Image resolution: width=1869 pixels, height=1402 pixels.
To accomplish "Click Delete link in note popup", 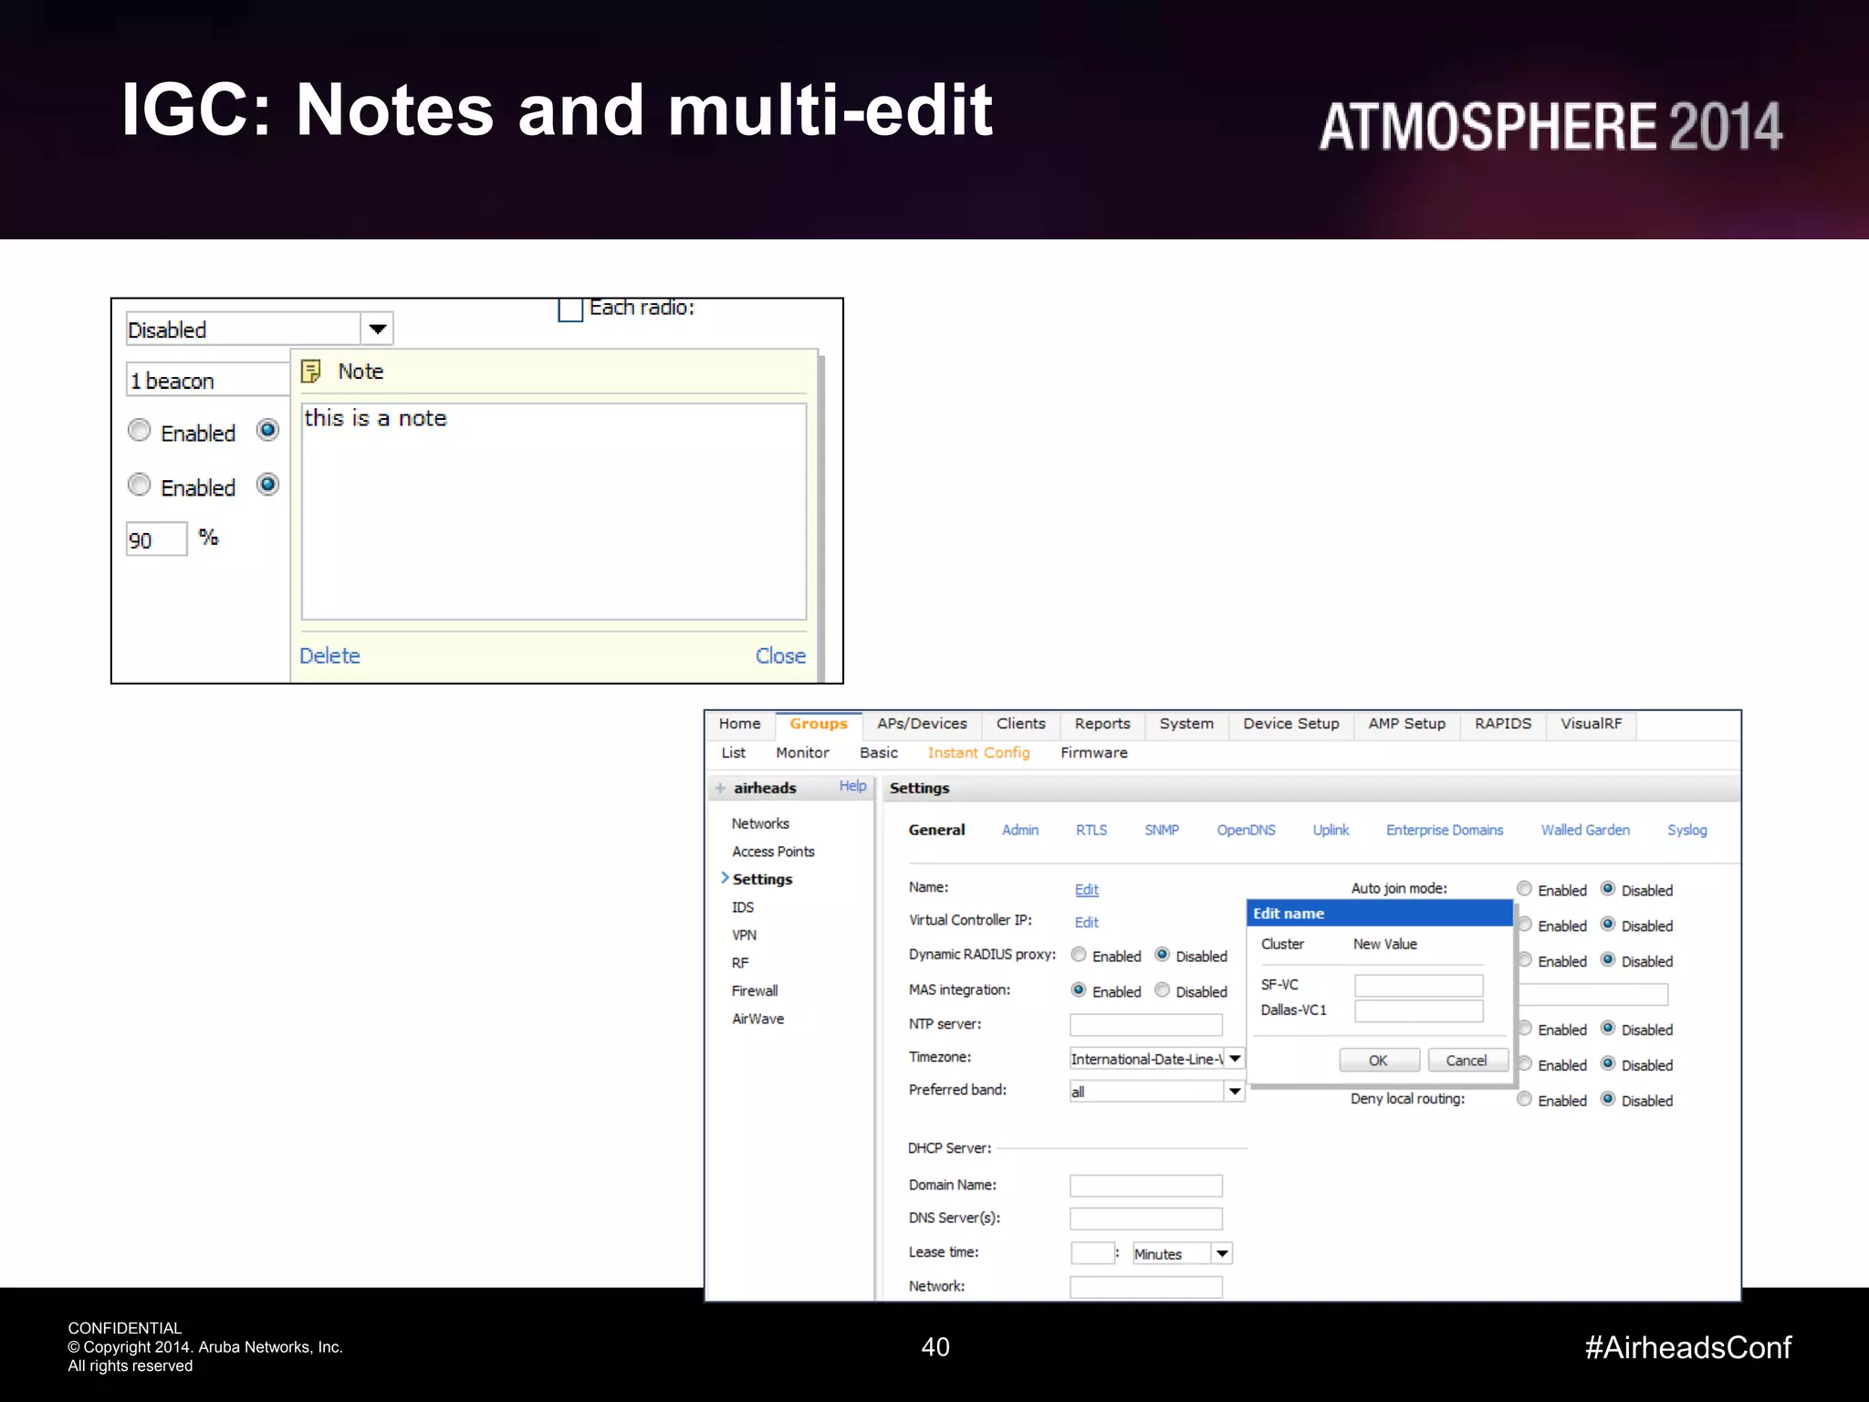I will [329, 655].
